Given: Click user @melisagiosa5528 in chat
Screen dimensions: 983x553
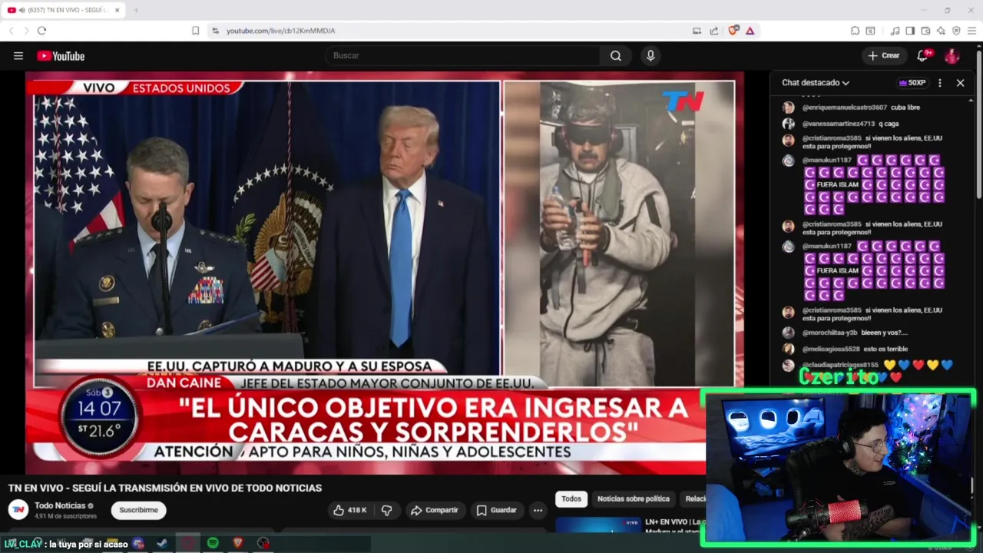Looking at the screenshot, I should click(832, 349).
